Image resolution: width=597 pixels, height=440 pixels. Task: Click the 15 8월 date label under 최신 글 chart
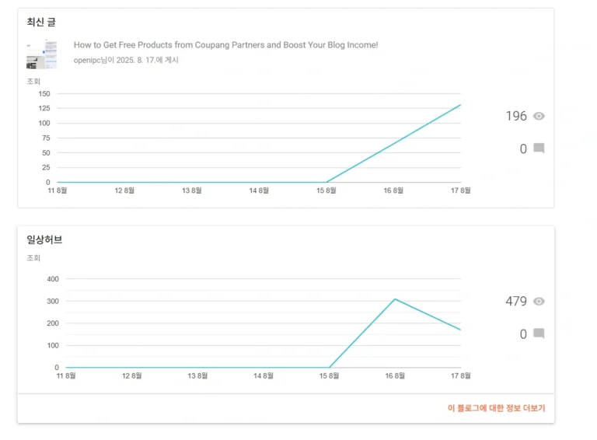click(326, 190)
